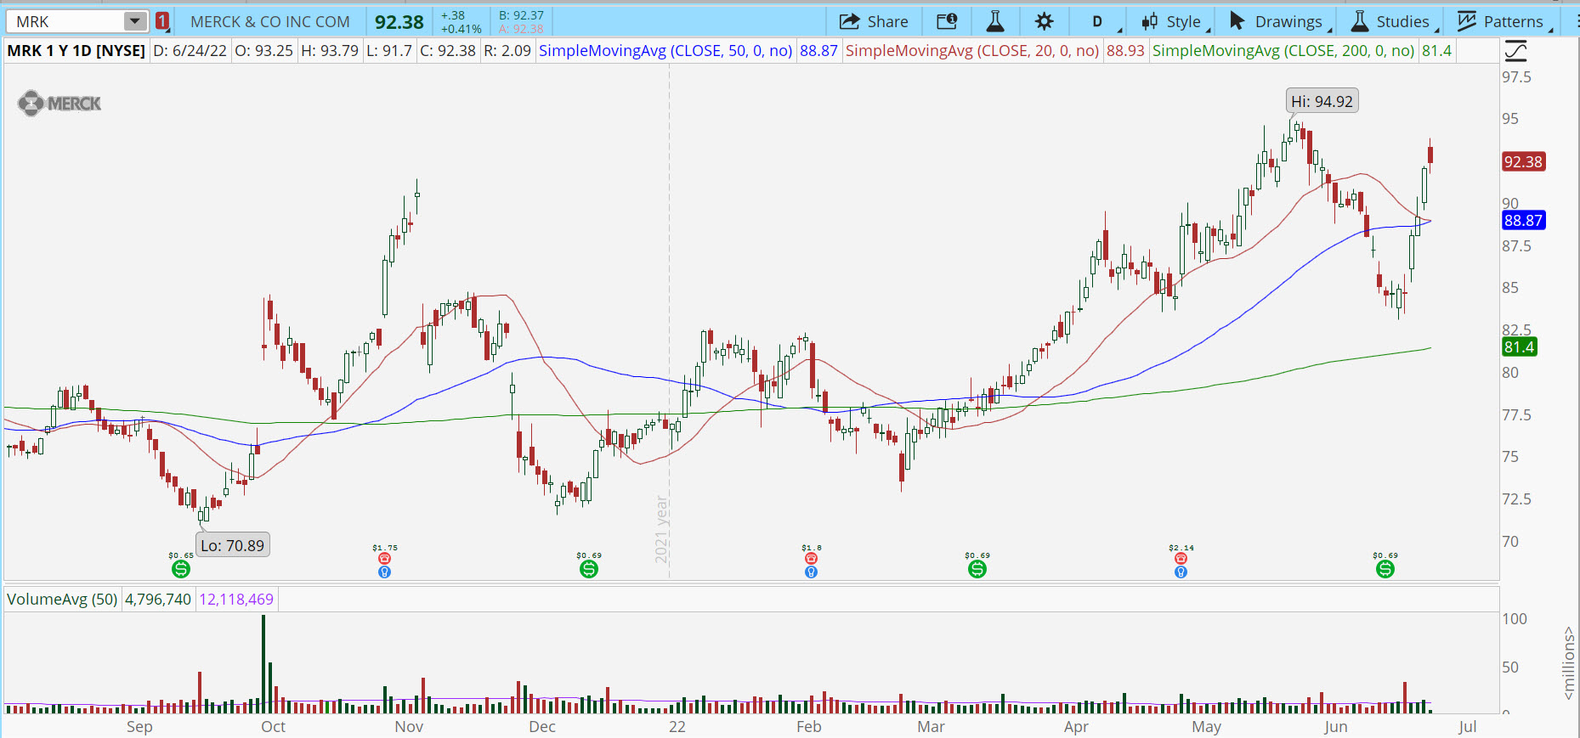Select the 20-period SimpleMovingAvg study label
Image resolution: width=1580 pixels, height=738 pixels.
972,51
